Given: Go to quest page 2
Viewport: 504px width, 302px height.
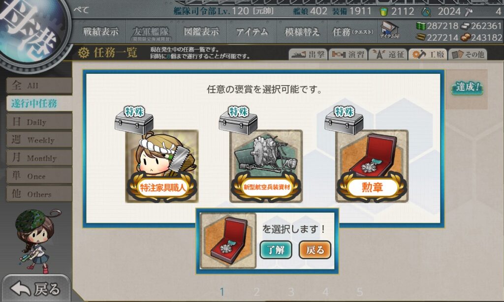Looking at the screenshot, I should 256,292.
